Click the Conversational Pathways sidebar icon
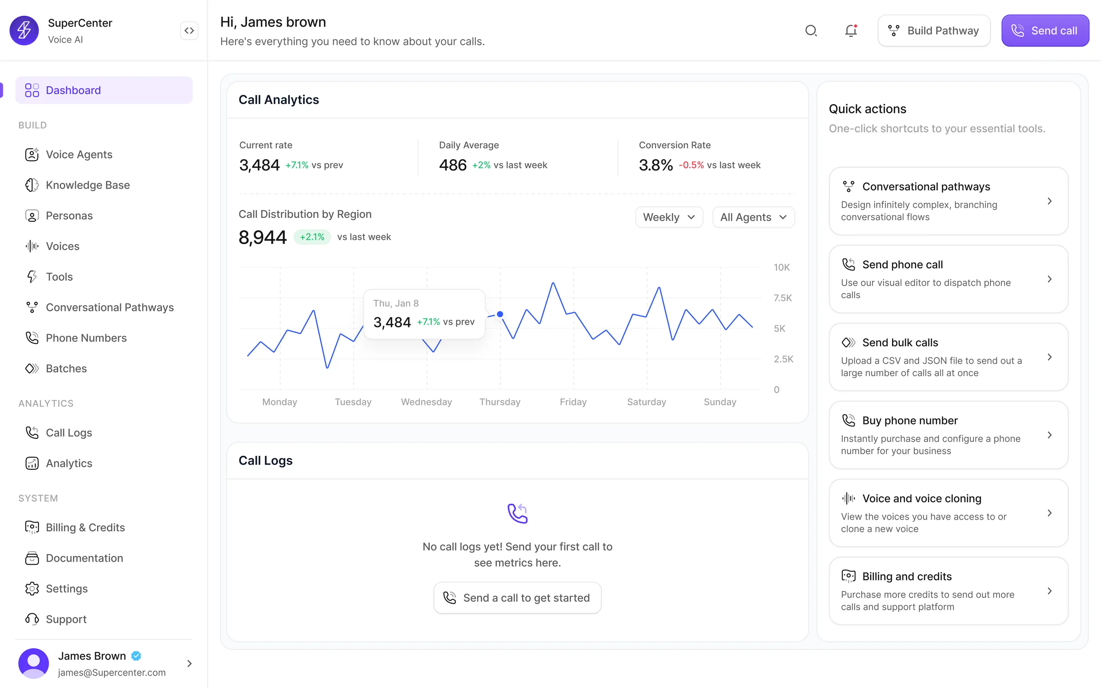The width and height of the screenshot is (1101, 688). pos(32,307)
